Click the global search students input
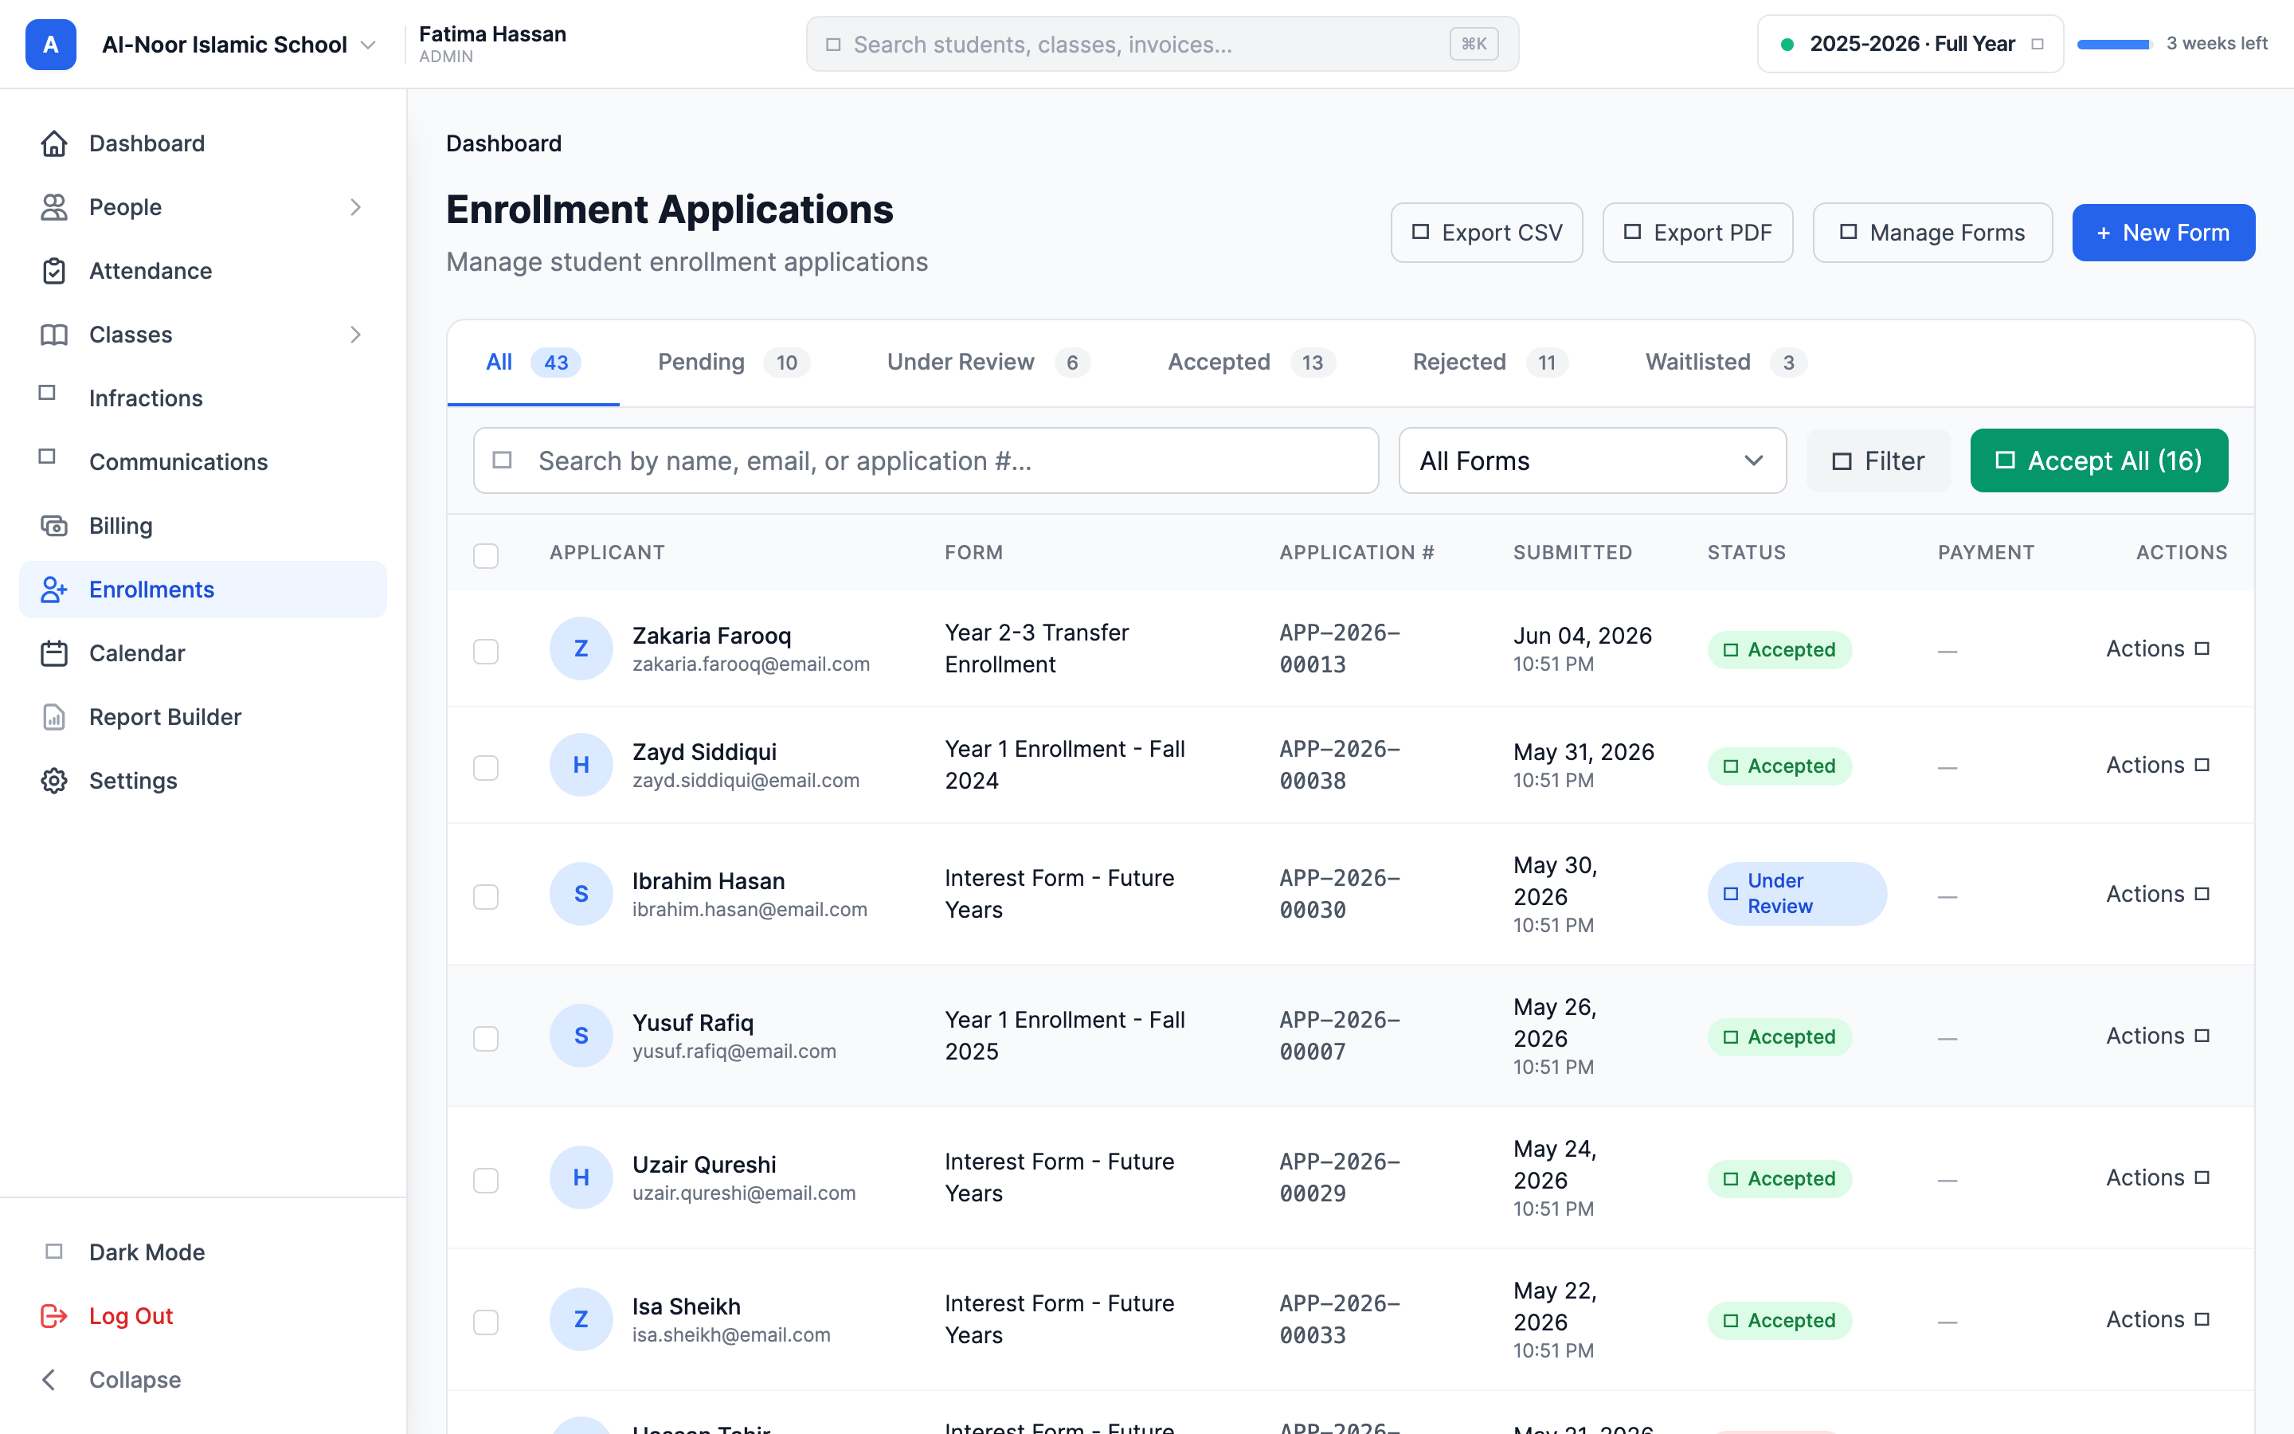Image resolution: width=2294 pixels, height=1434 pixels. tap(1162, 44)
